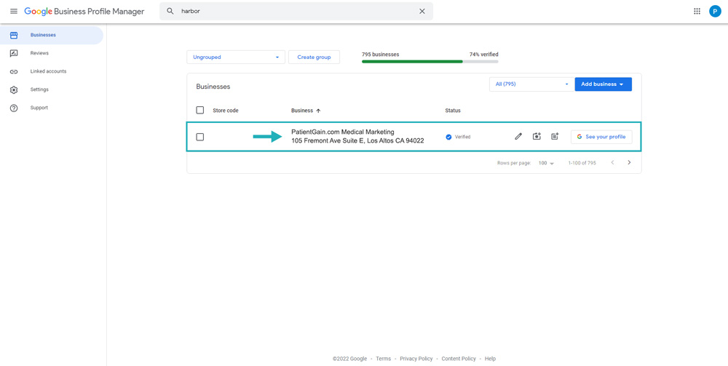Click the verified progress bar
This screenshot has width=728, height=366.
tap(430, 61)
